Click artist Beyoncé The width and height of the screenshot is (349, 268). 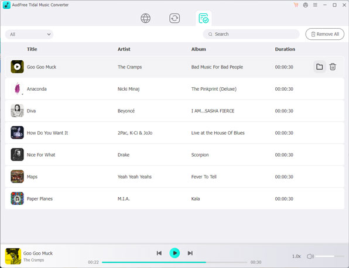point(126,111)
